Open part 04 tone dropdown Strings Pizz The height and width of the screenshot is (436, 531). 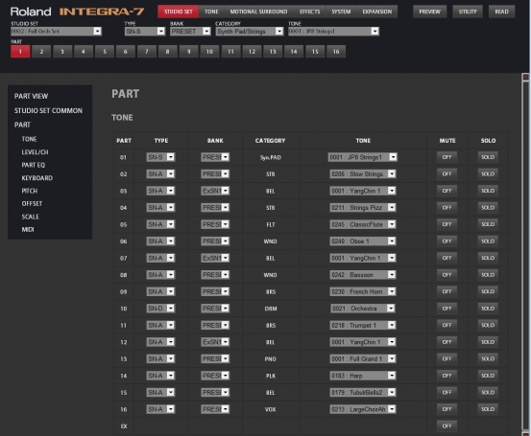click(362, 208)
